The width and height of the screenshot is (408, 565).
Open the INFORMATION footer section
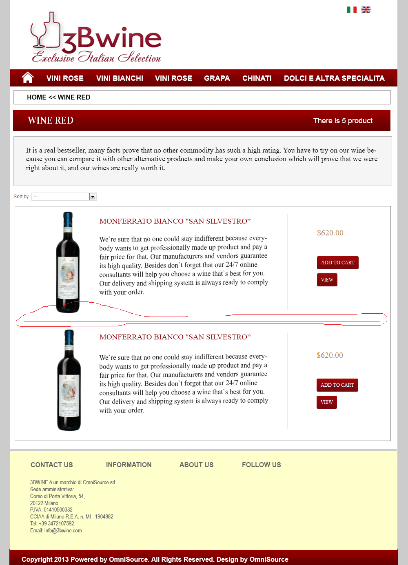click(129, 465)
